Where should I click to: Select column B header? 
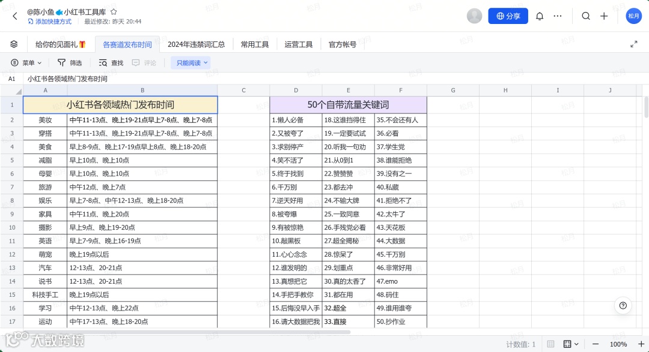point(142,90)
